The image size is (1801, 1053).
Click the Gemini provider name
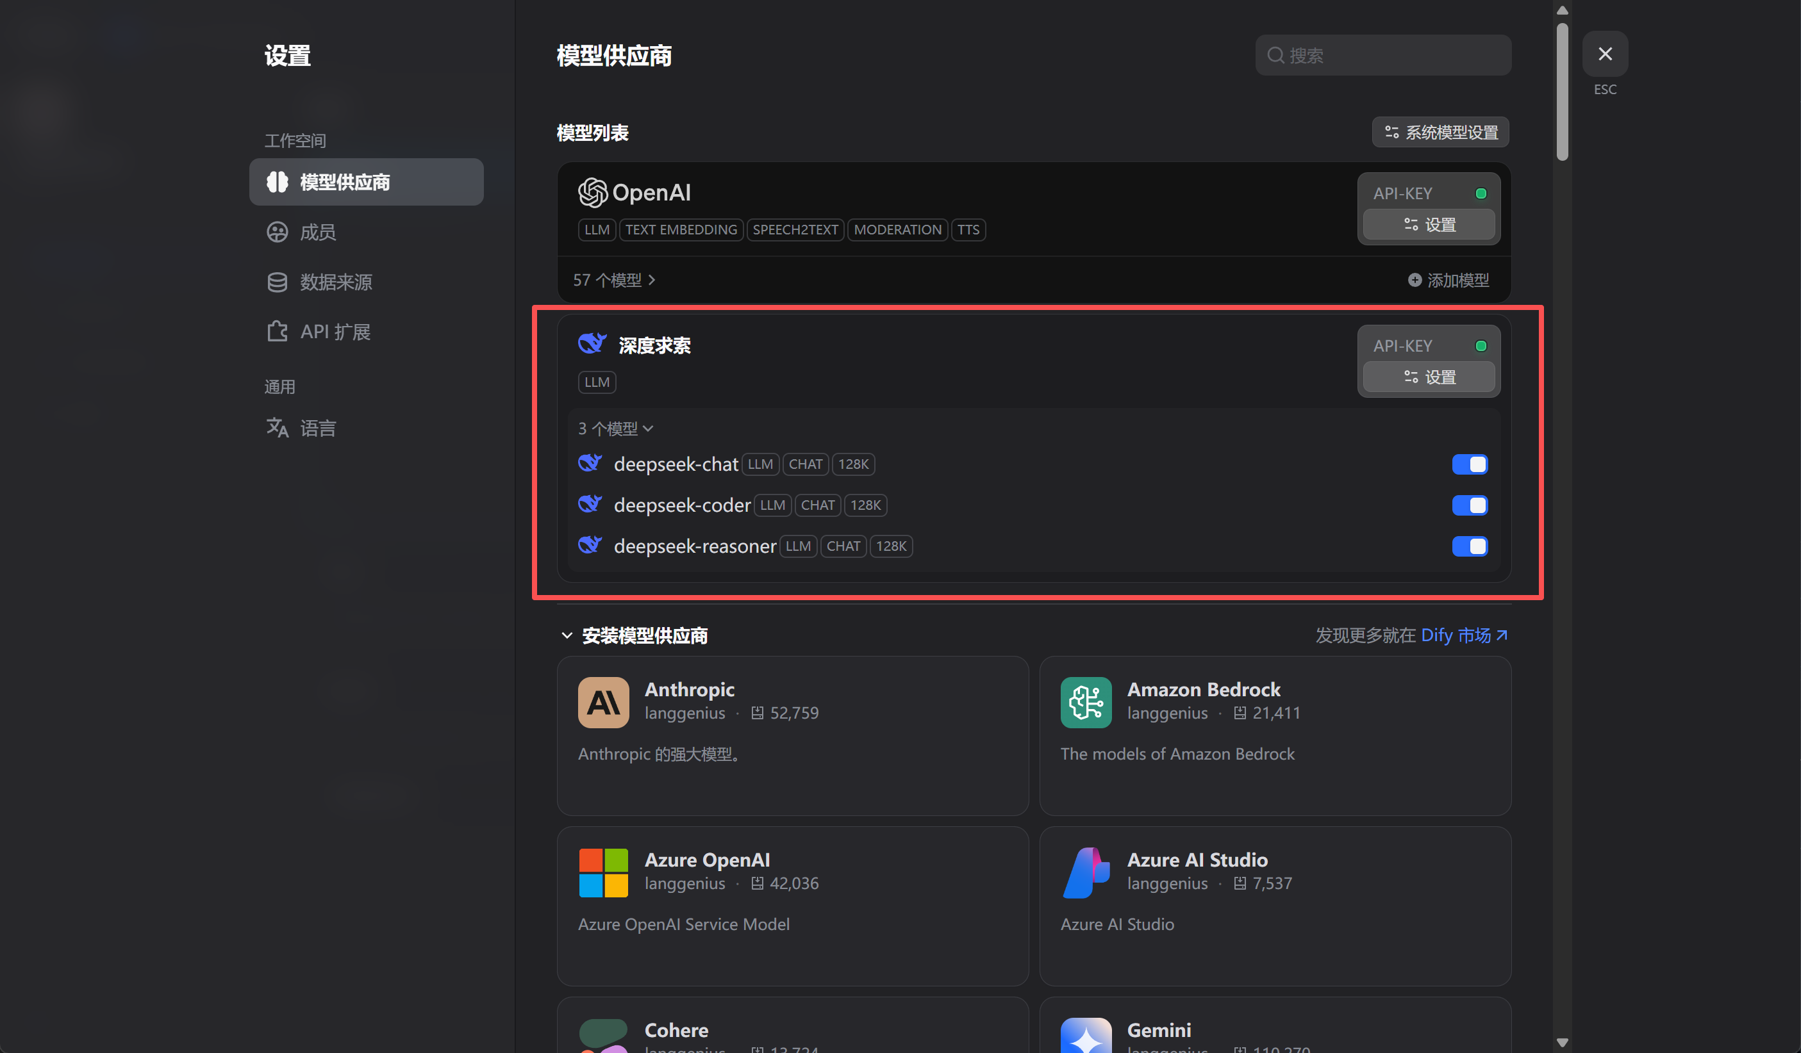coord(1159,1029)
